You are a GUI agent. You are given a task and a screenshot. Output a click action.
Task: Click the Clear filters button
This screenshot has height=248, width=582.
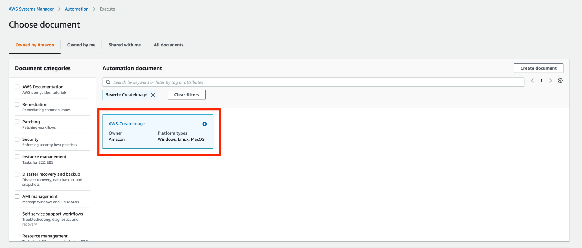pos(186,95)
